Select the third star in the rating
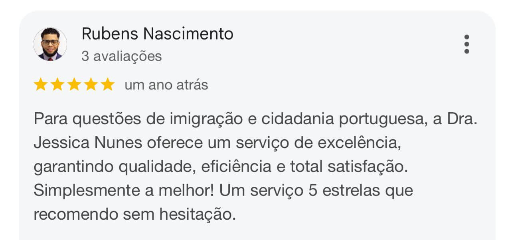This screenshot has width=512, height=240. [74, 85]
